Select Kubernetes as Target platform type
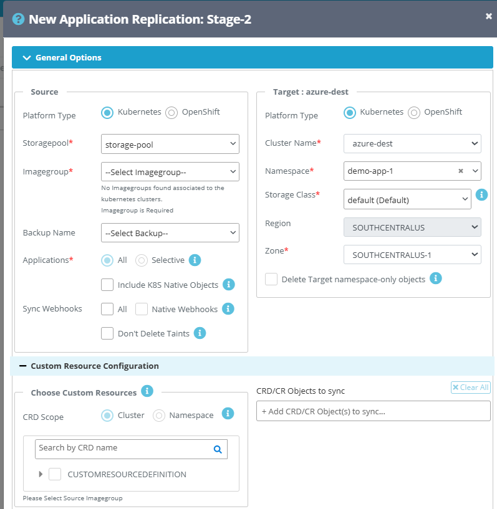 click(350, 113)
